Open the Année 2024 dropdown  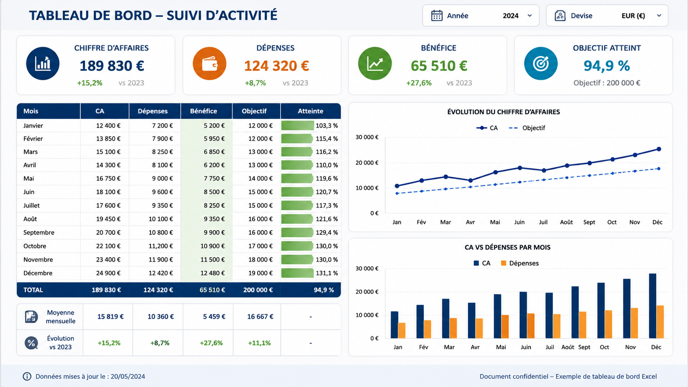481,16
